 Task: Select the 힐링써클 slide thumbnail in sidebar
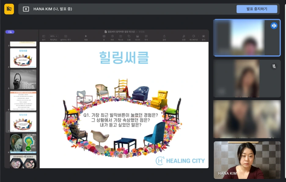(x=23, y=122)
